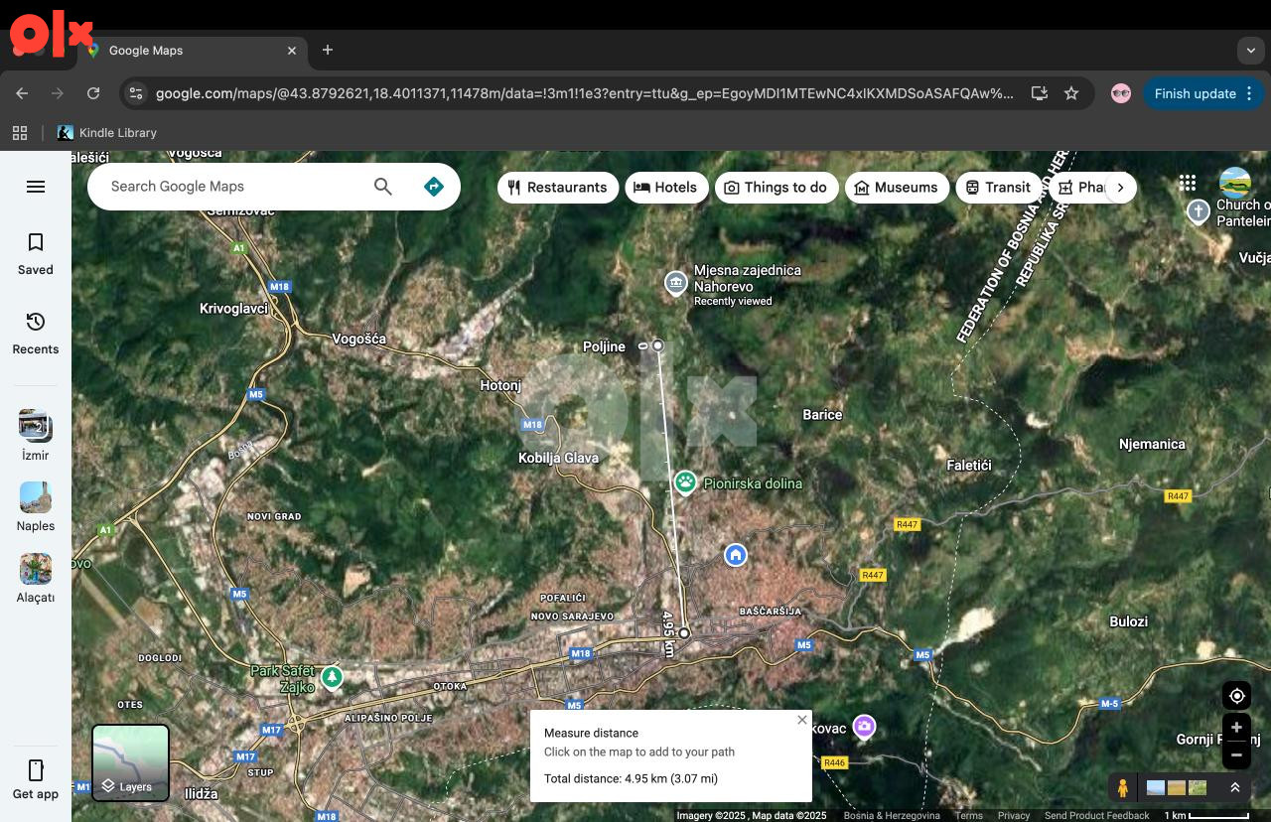Open the Google apps grid
The width and height of the screenshot is (1271, 822).
pyautogui.click(x=1188, y=183)
